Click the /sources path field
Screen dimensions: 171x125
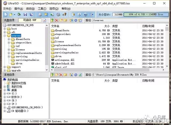point(130,20)
